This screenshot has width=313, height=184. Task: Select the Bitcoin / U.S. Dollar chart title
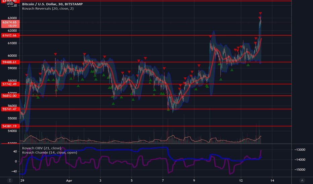(52, 4)
